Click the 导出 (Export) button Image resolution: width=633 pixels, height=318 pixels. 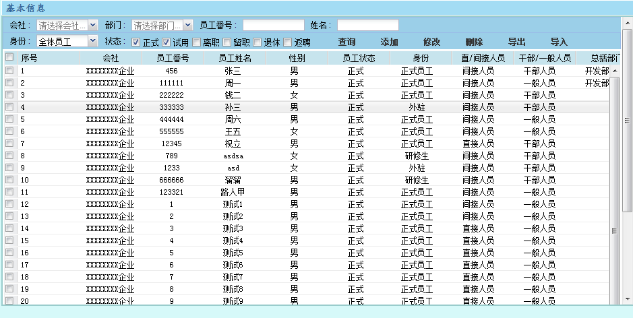tap(516, 42)
